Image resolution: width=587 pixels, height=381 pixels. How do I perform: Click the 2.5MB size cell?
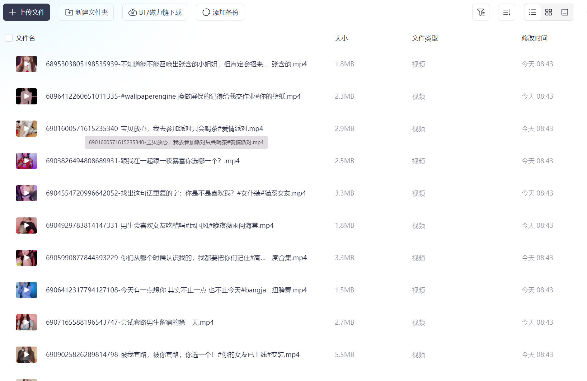pyautogui.click(x=344, y=161)
